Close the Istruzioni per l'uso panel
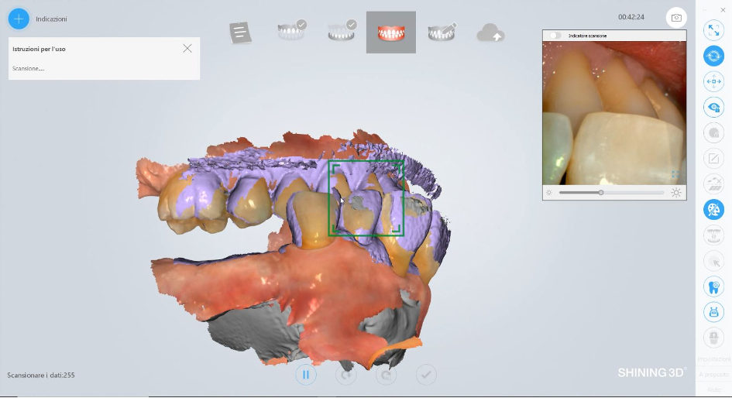 coord(187,49)
